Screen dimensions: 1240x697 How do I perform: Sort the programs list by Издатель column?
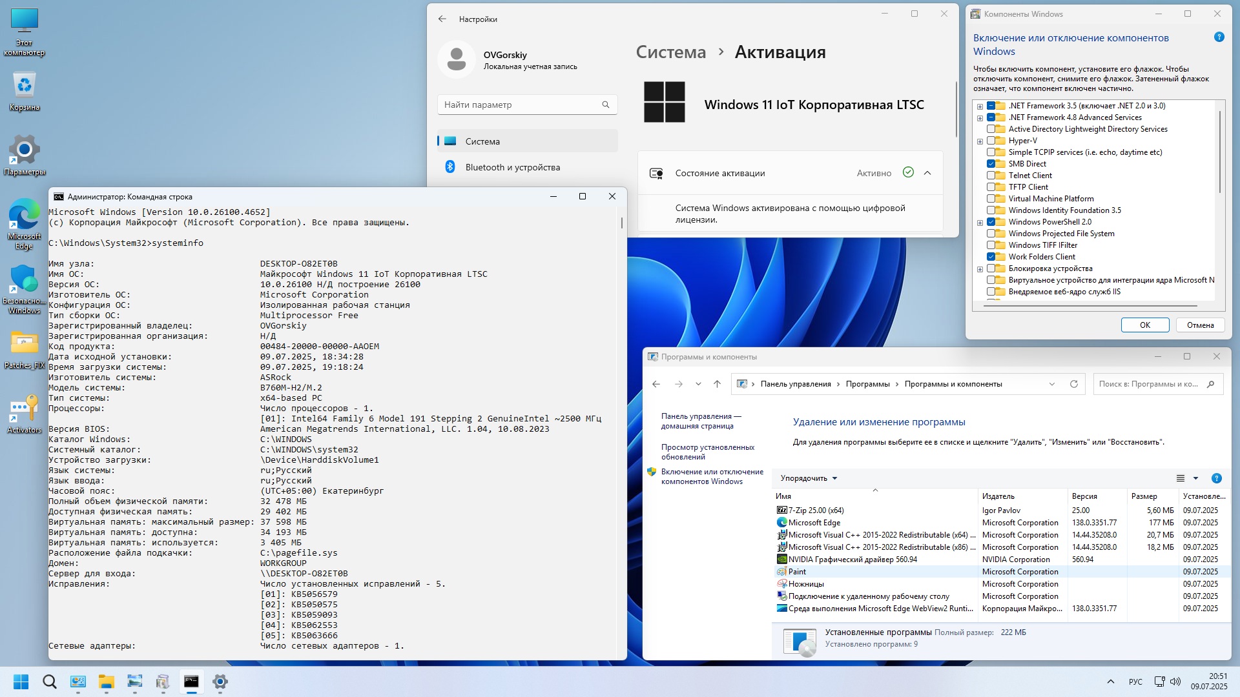(x=1023, y=496)
